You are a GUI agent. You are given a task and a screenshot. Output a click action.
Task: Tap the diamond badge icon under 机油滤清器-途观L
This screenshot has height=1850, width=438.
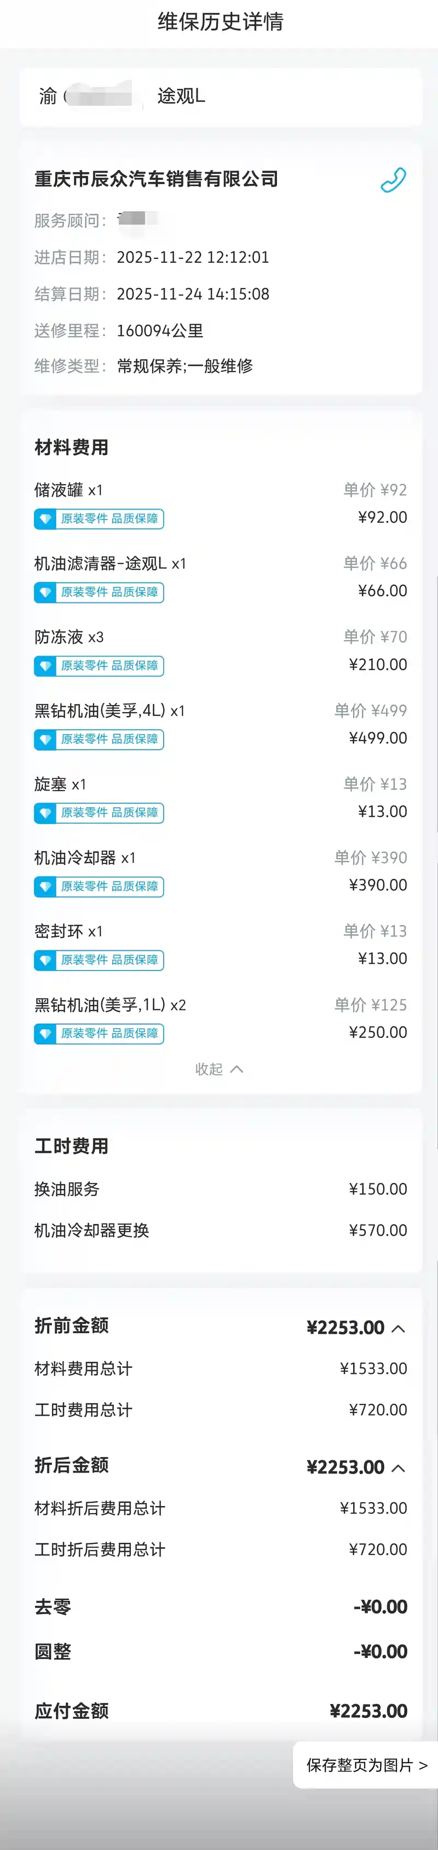[x=45, y=593]
